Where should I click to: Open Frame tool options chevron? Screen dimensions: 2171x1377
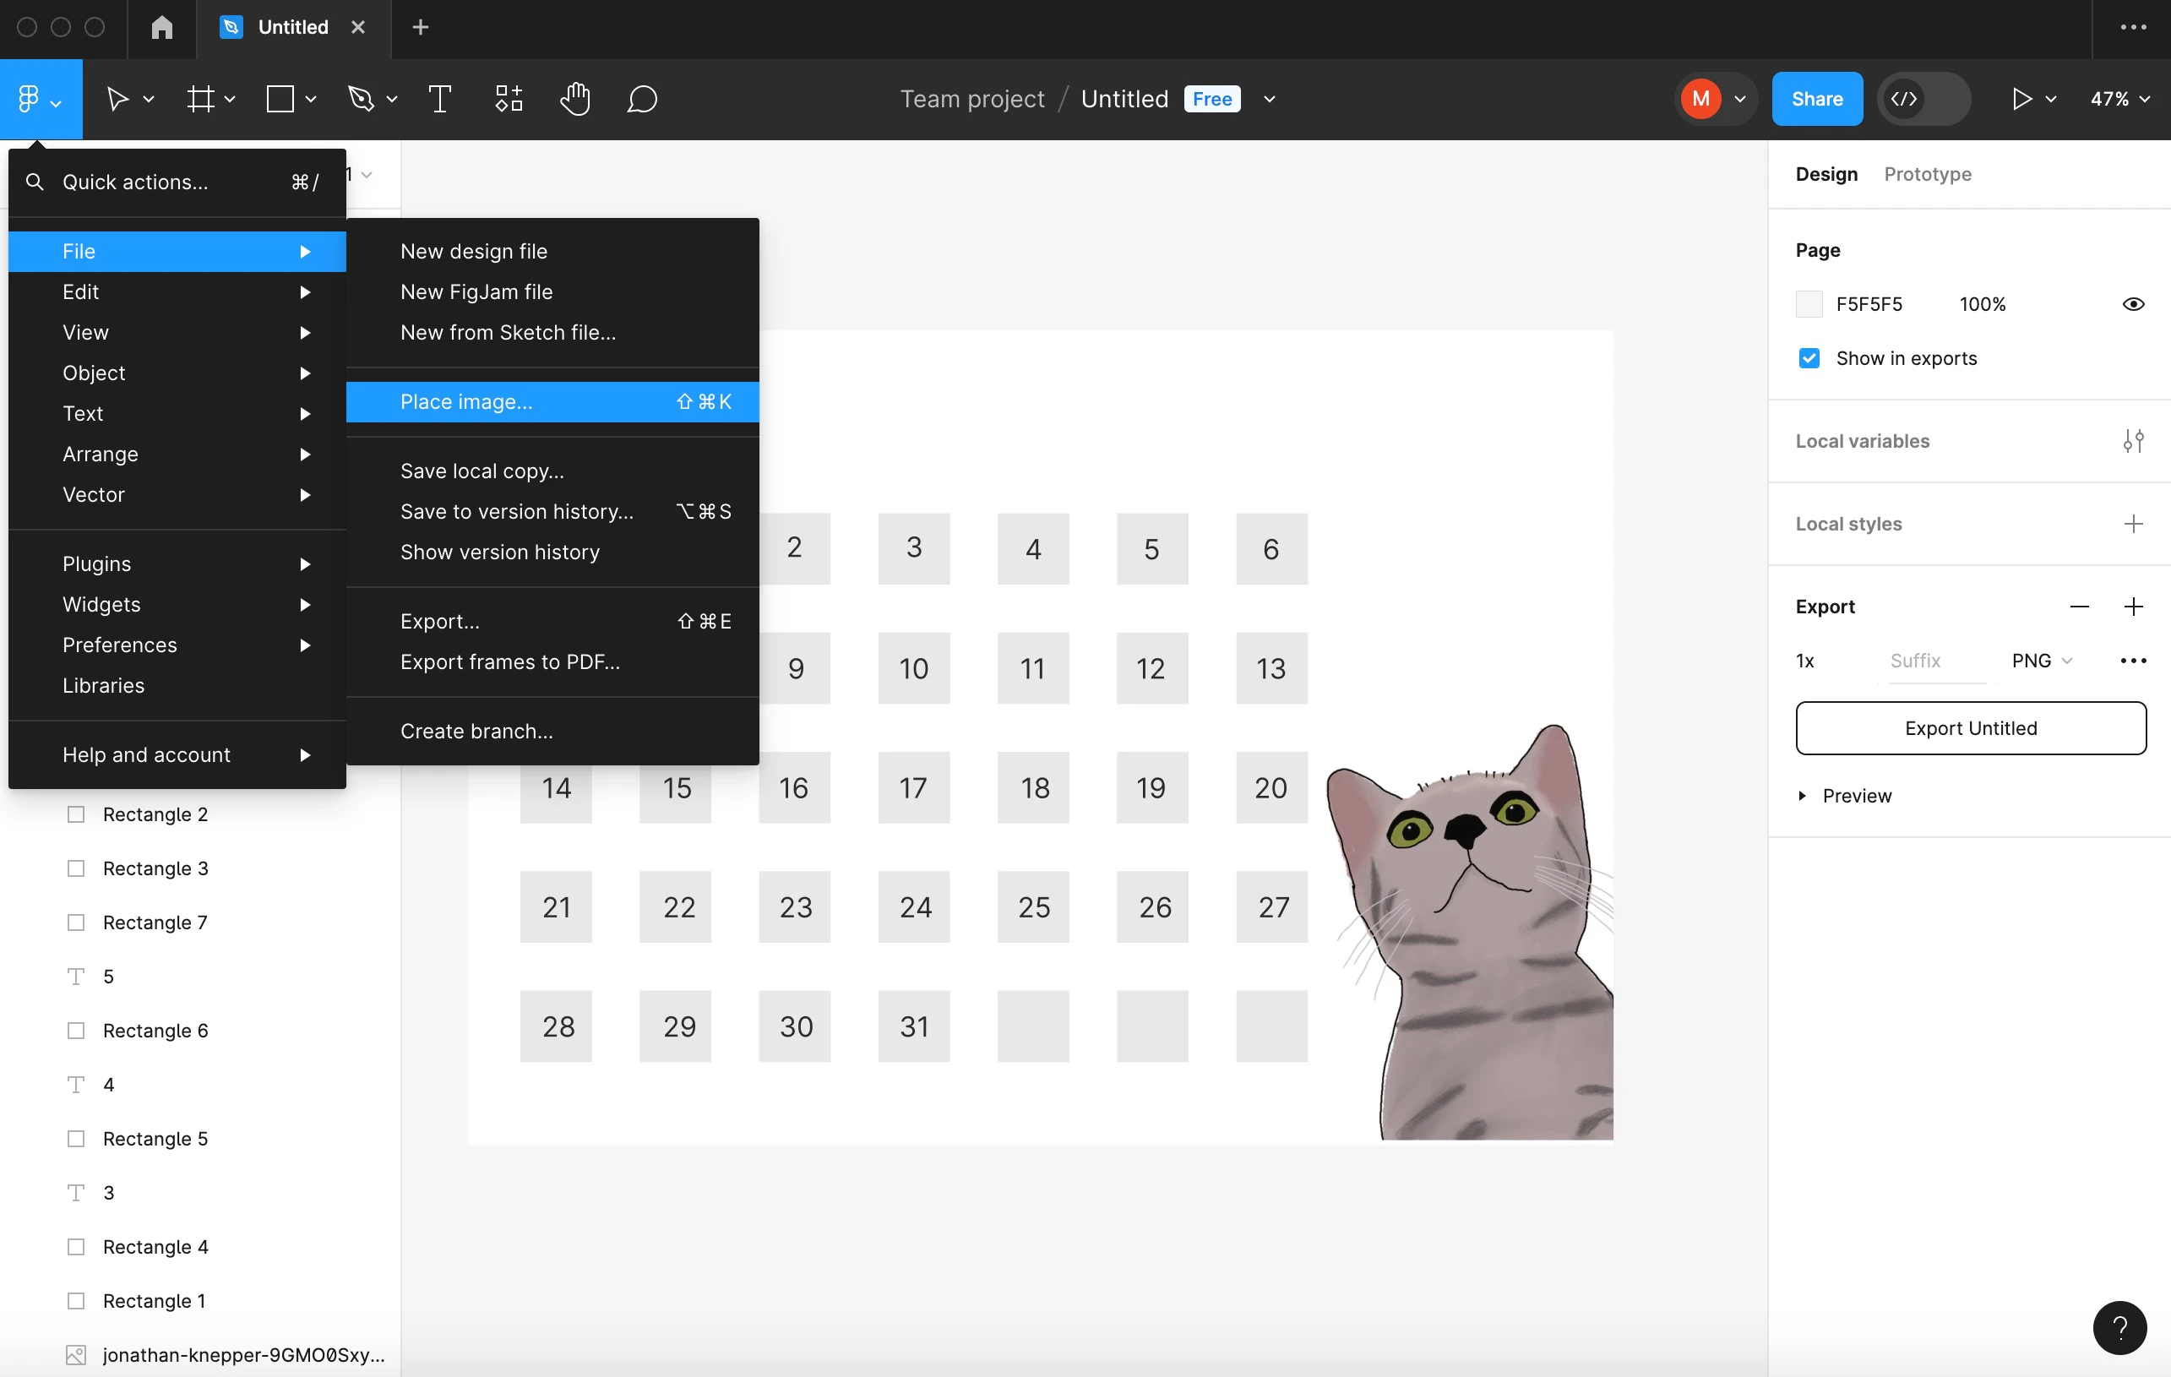[x=230, y=99]
